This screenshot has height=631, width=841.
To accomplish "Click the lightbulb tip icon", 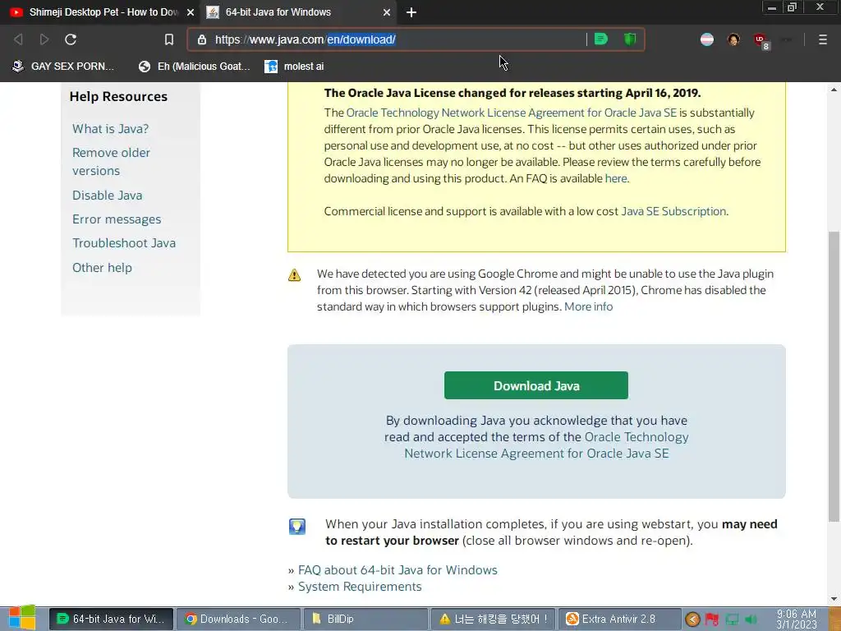I will (297, 527).
